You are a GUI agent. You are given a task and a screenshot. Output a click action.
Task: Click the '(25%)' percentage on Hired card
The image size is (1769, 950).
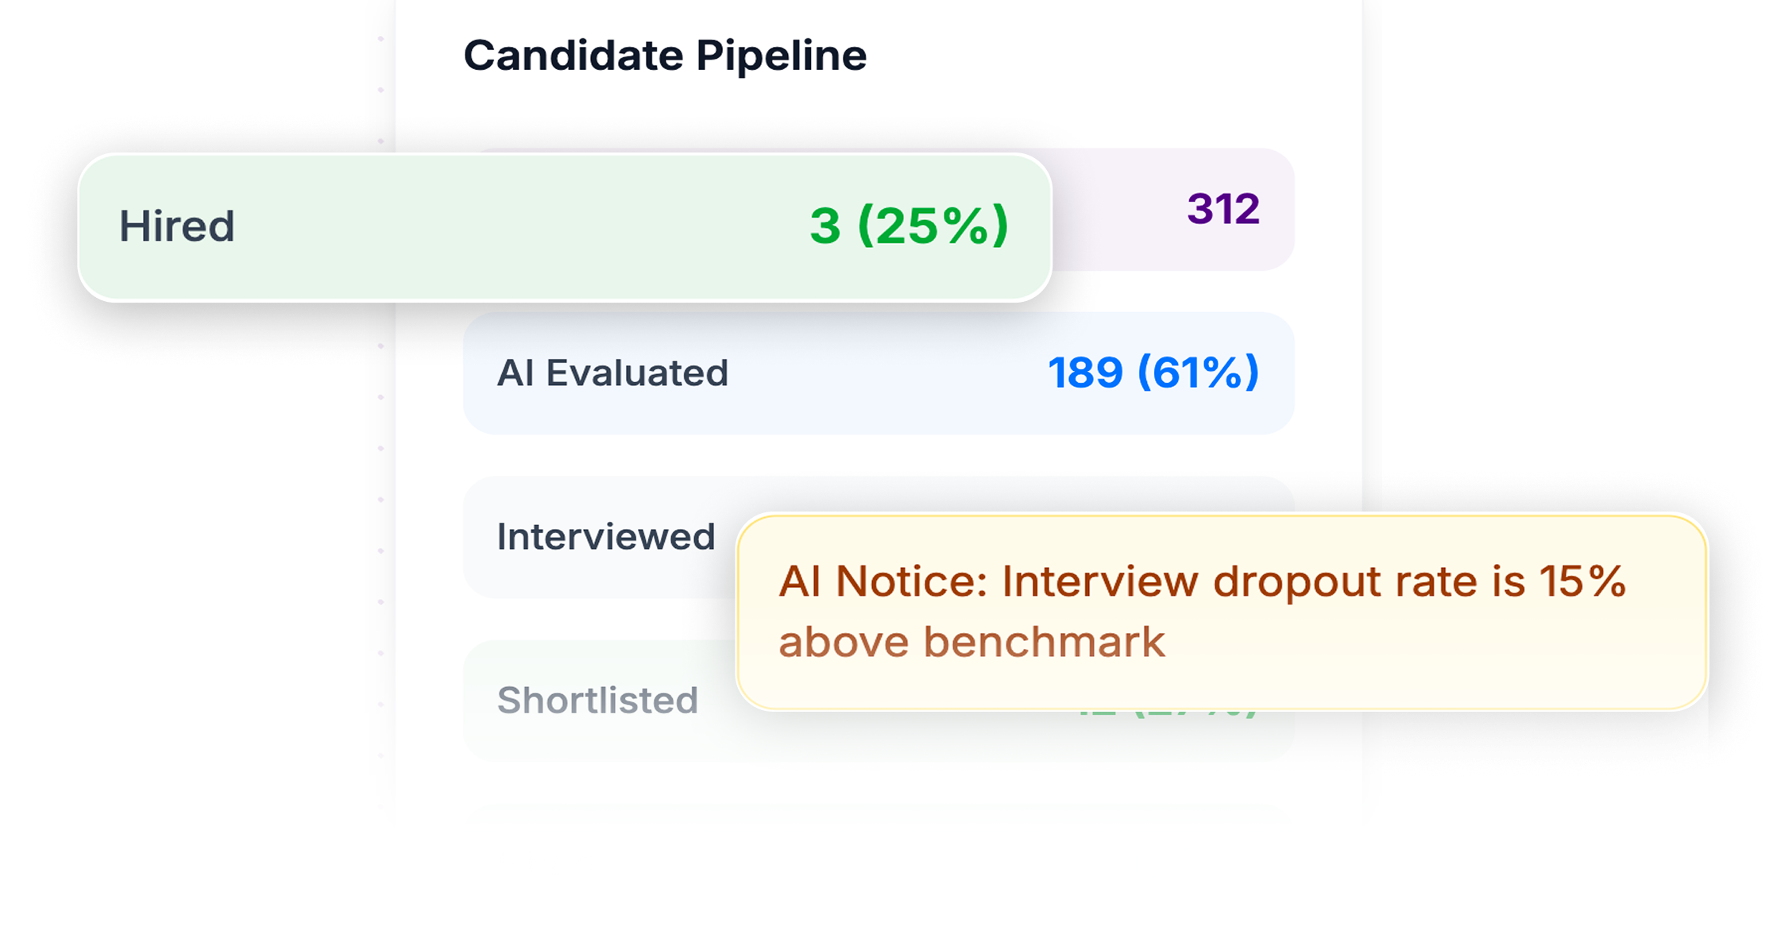pyautogui.click(x=933, y=226)
